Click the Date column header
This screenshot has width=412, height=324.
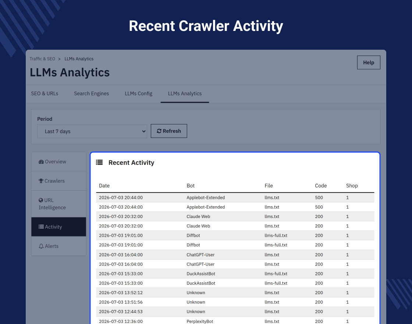[104, 186]
